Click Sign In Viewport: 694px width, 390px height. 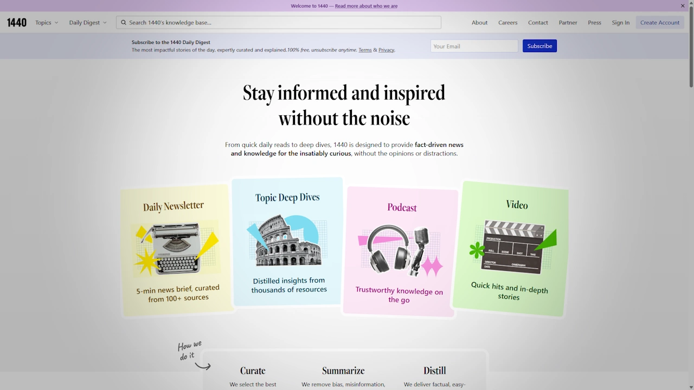(621, 23)
